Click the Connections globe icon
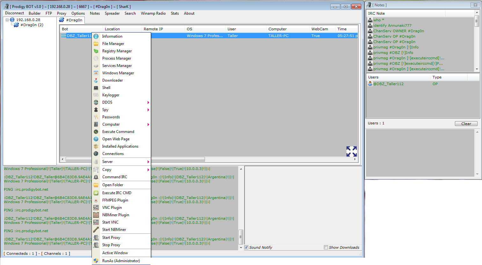 96,154
